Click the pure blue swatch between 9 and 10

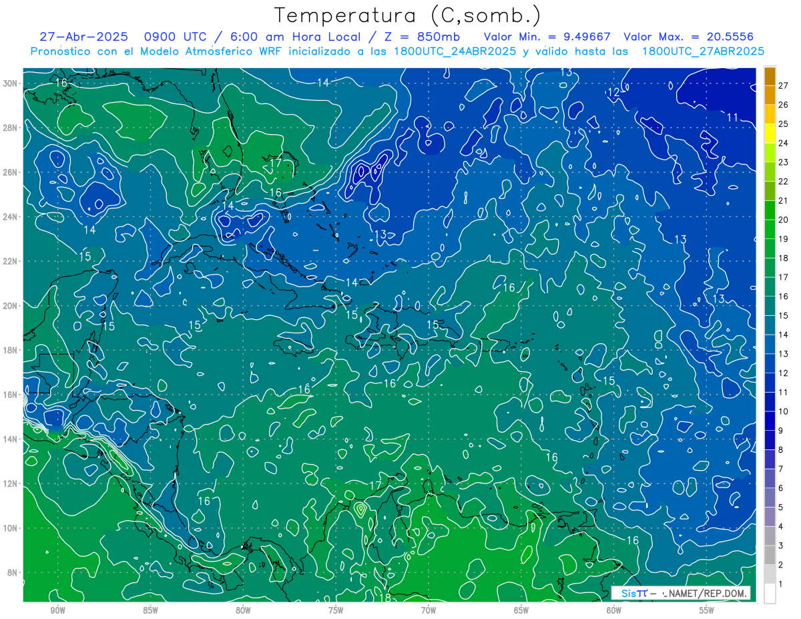[770, 421]
